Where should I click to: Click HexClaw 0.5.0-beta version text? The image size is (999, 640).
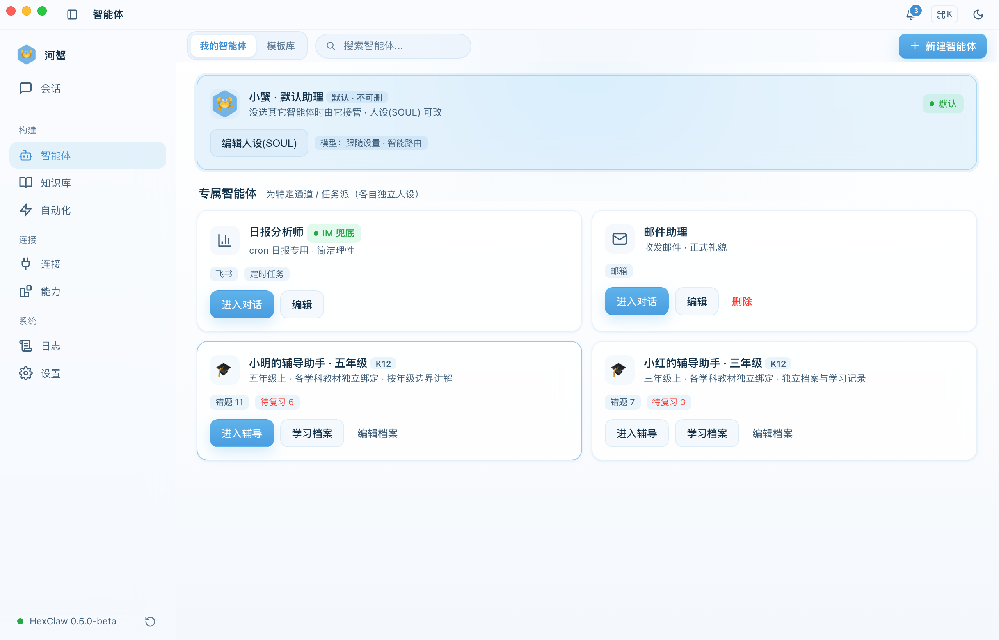[73, 621]
